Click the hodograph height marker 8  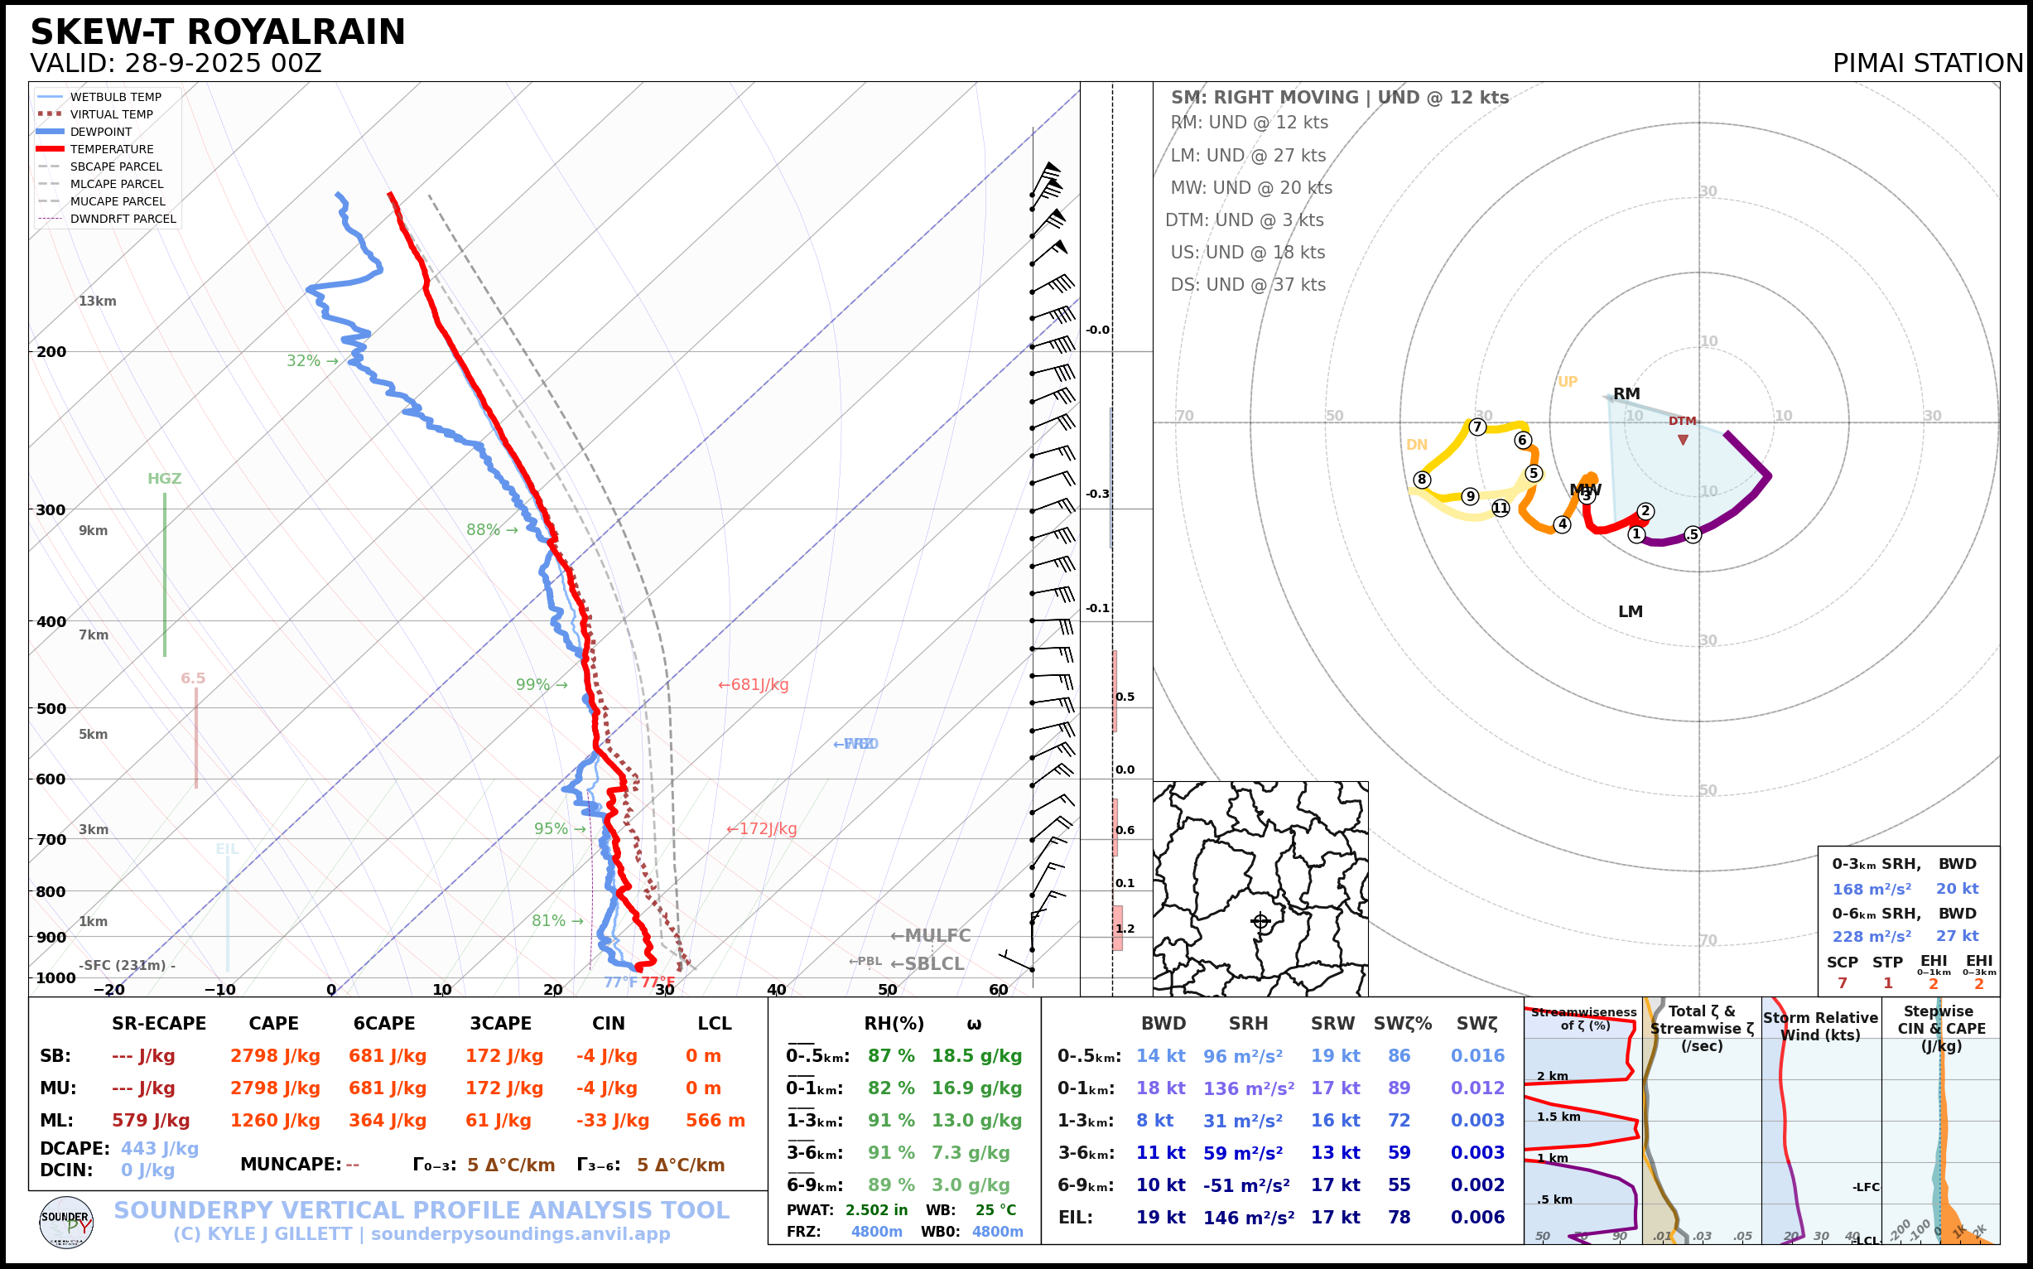coord(1421,480)
